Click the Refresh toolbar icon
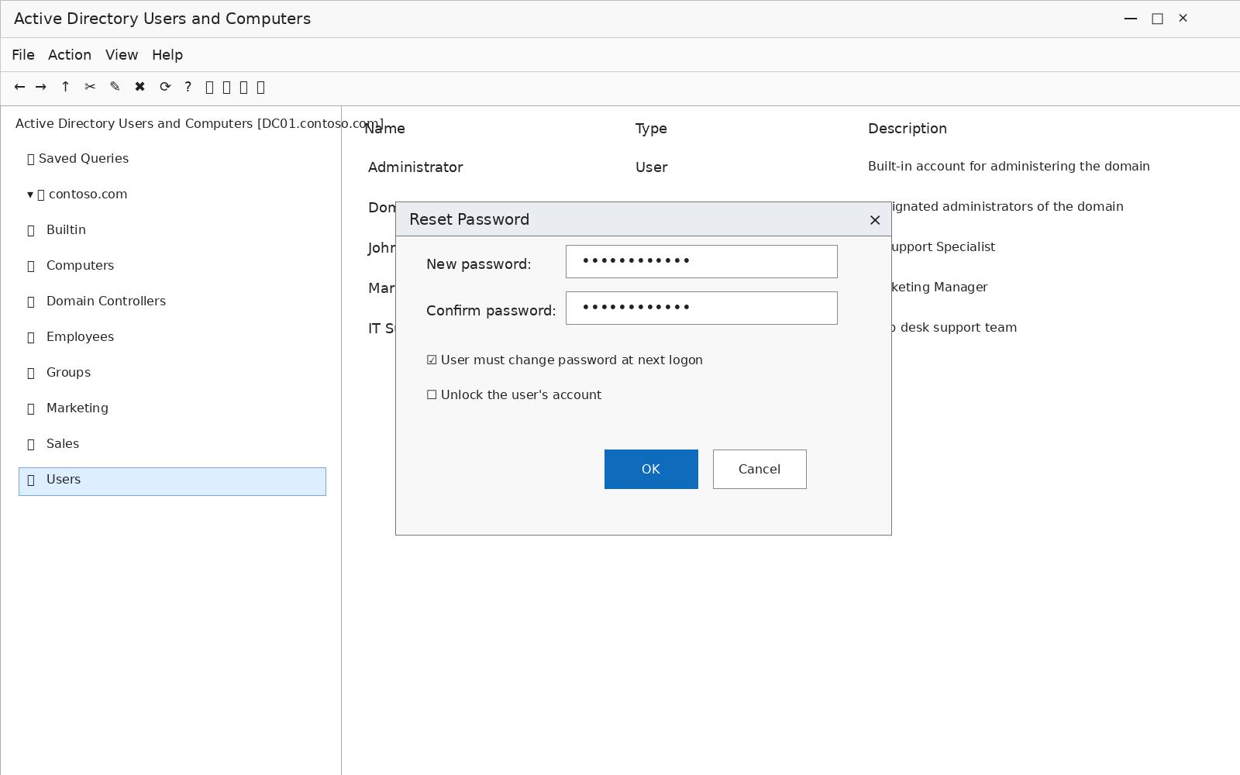This screenshot has width=1240, height=775. click(165, 87)
